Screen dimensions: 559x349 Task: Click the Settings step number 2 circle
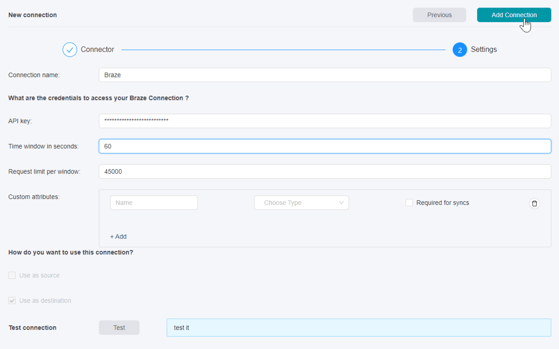[460, 50]
